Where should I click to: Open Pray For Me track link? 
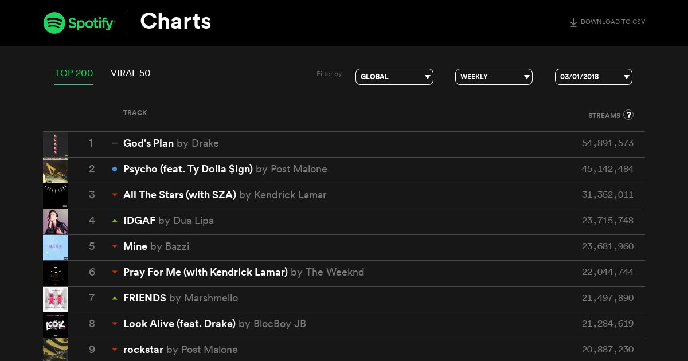click(205, 272)
